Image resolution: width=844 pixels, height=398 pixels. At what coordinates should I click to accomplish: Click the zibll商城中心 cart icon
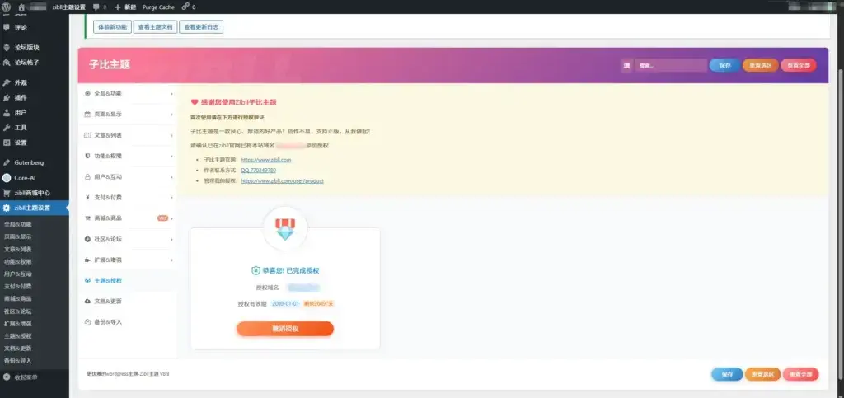pos(7,193)
